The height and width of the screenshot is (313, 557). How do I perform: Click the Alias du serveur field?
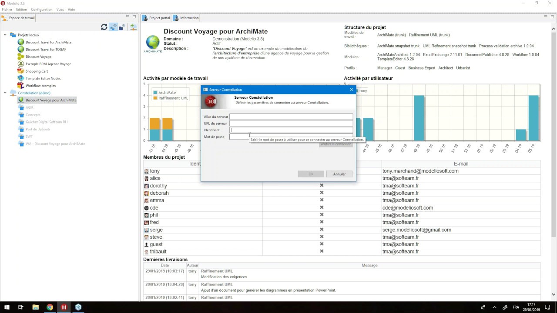[291, 117]
